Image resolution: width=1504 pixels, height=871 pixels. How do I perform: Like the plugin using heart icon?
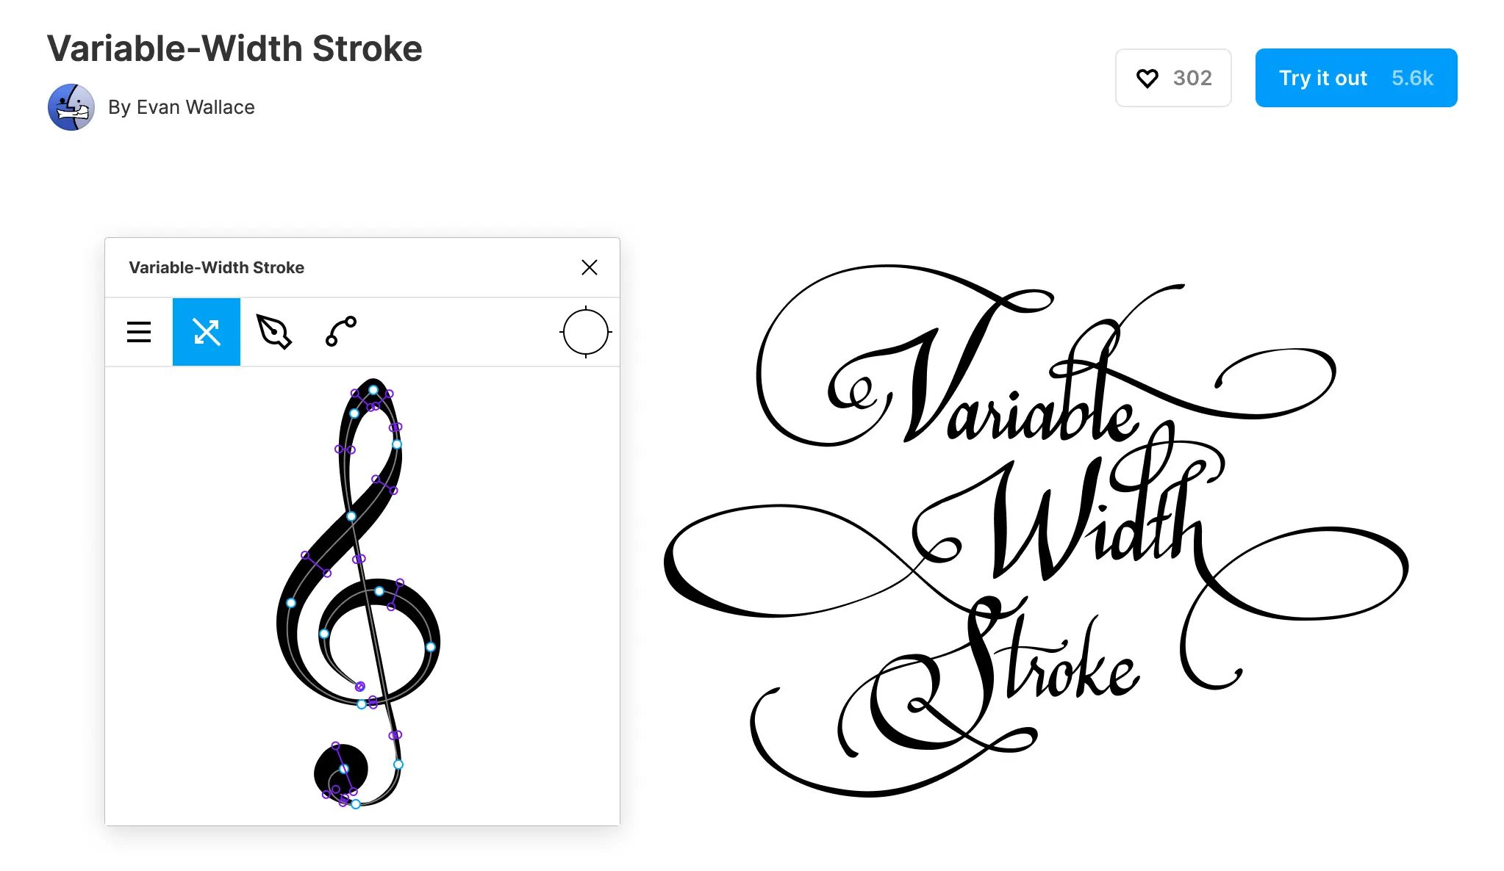(x=1147, y=78)
